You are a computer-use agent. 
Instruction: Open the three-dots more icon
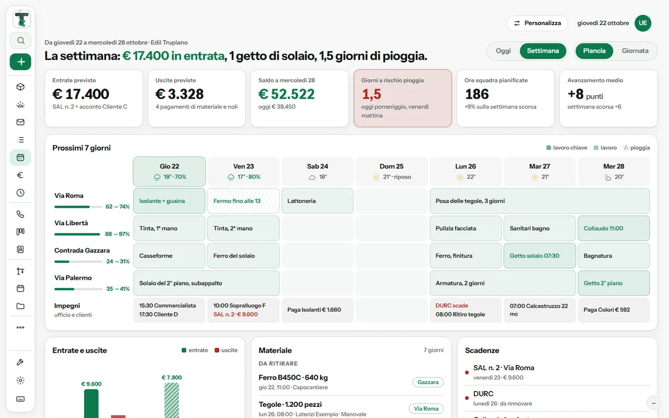click(21, 328)
